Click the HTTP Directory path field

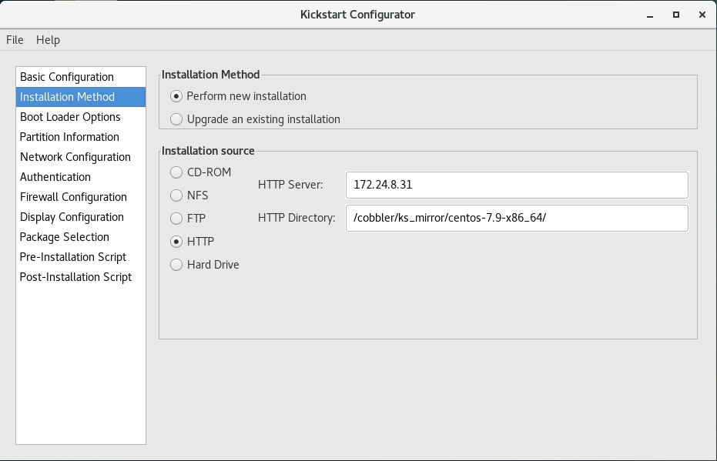pyautogui.click(x=516, y=218)
